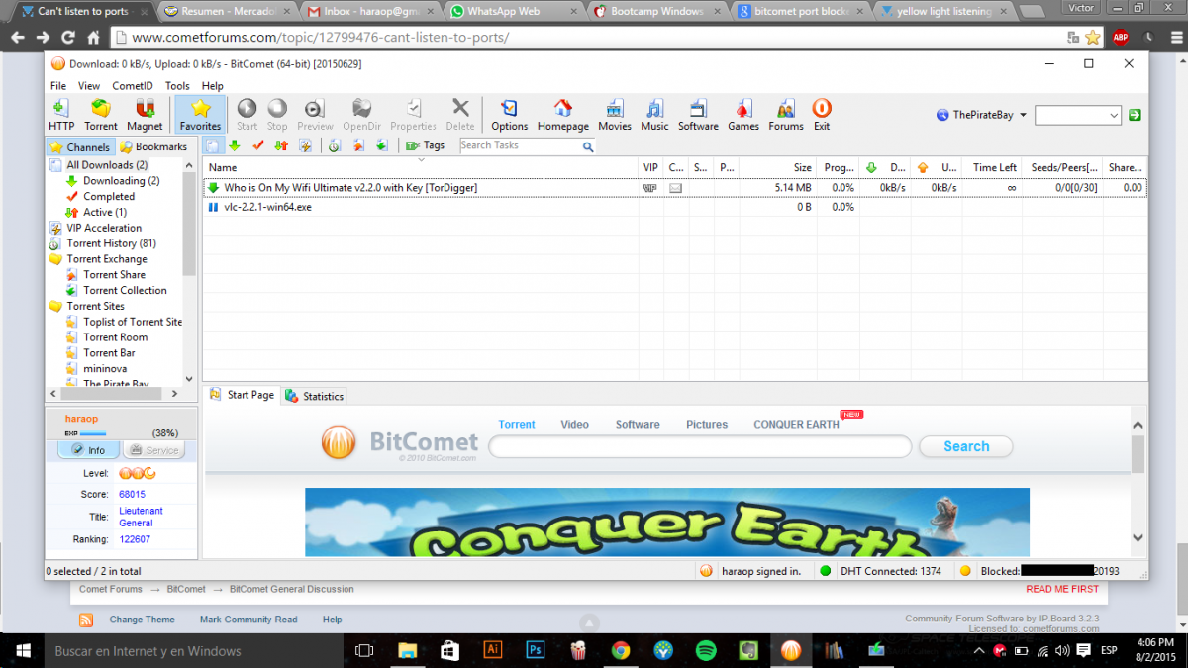The height and width of the screenshot is (668, 1188).
Task: Open the Forums toolbar icon
Action: click(x=786, y=114)
